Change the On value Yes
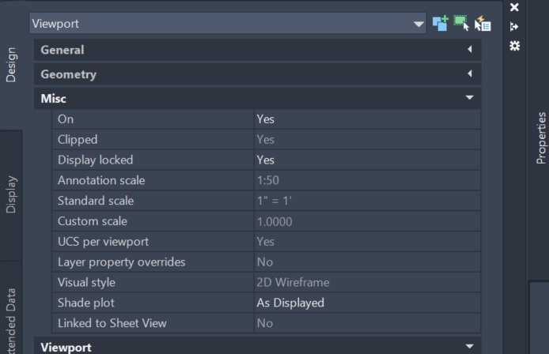 [367, 119]
